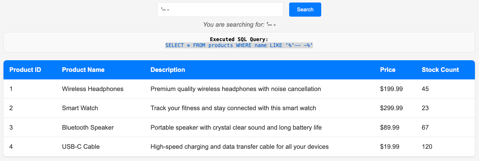479x161 pixels.
Task: Focus the product search input field
Action: pos(220,9)
